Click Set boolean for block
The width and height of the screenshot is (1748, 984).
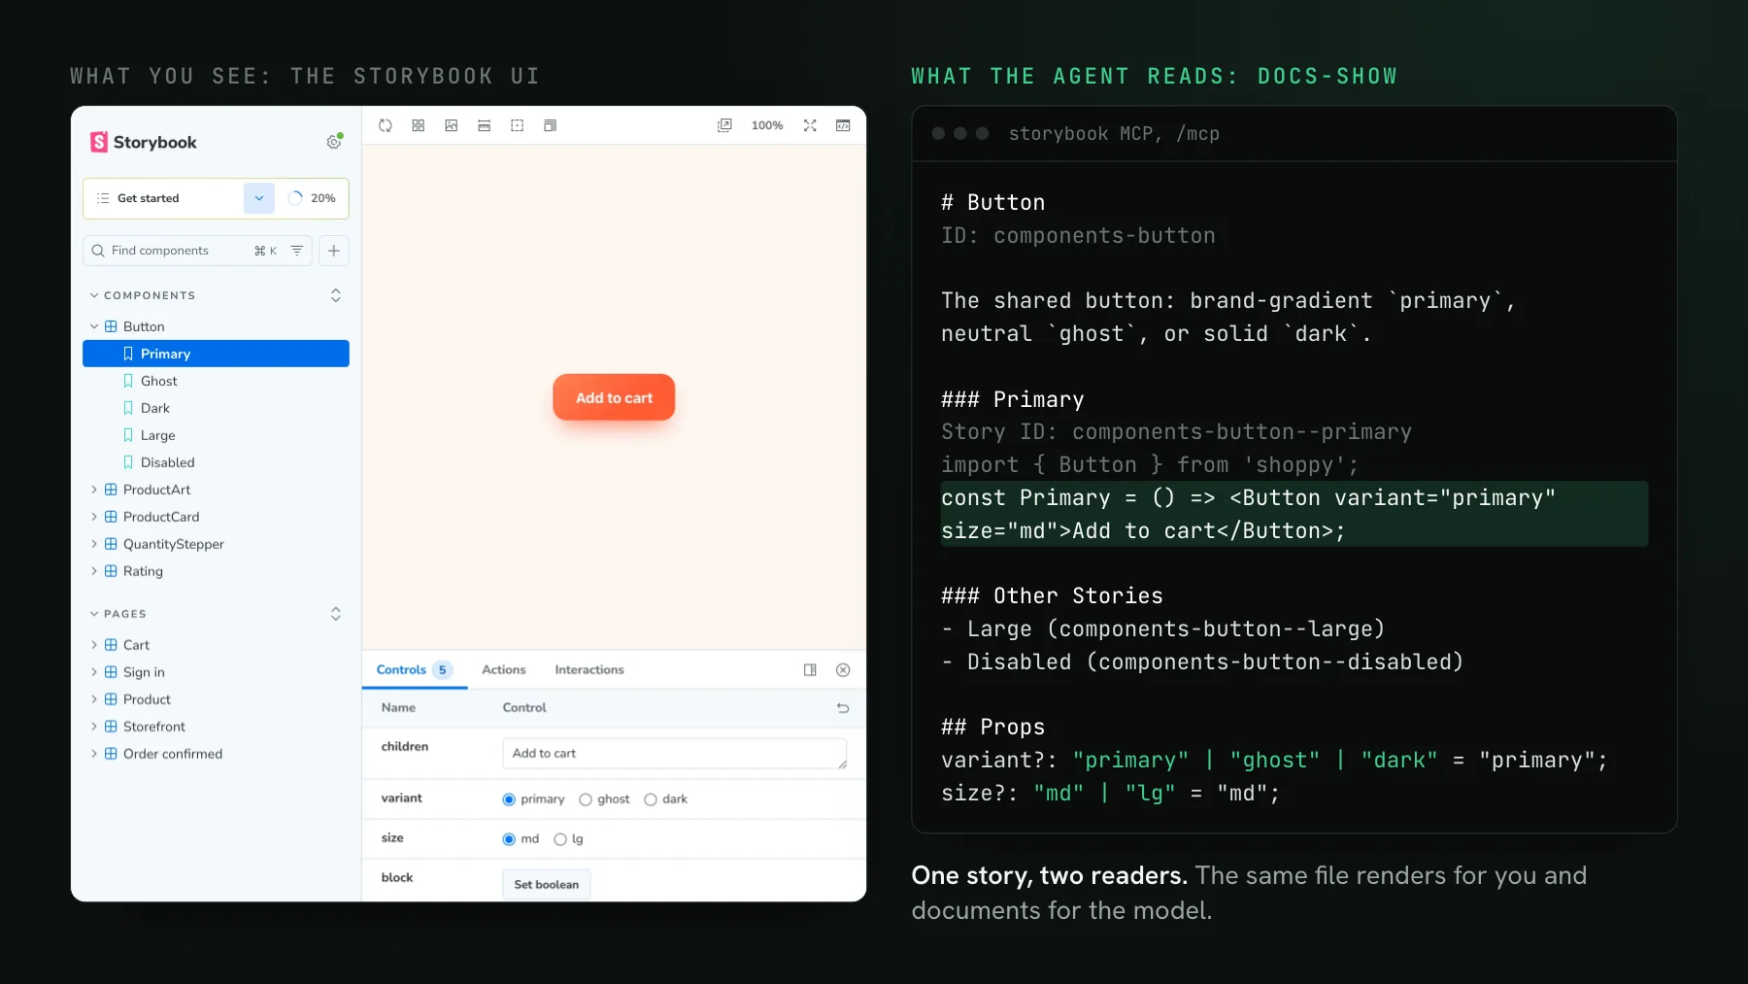(x=547, y=885)
